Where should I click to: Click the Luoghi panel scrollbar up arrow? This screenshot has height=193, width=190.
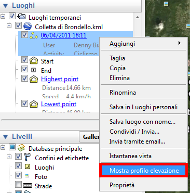pyautogui.click(x=138, y=17)
